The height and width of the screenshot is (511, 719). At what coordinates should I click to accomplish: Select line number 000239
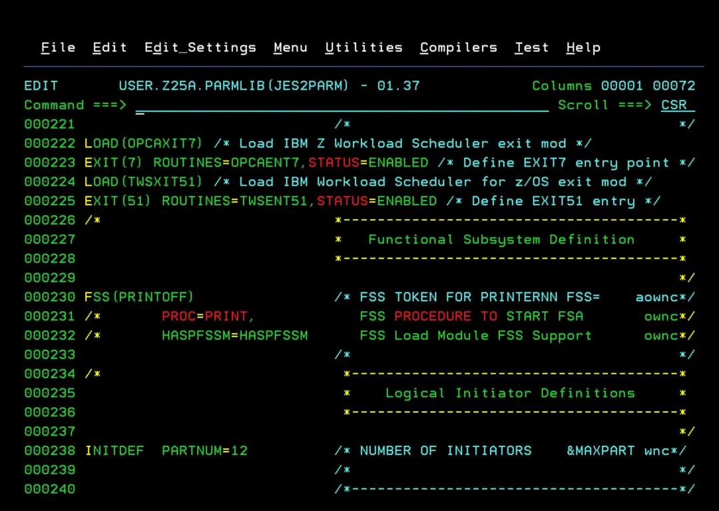(49, 470)
